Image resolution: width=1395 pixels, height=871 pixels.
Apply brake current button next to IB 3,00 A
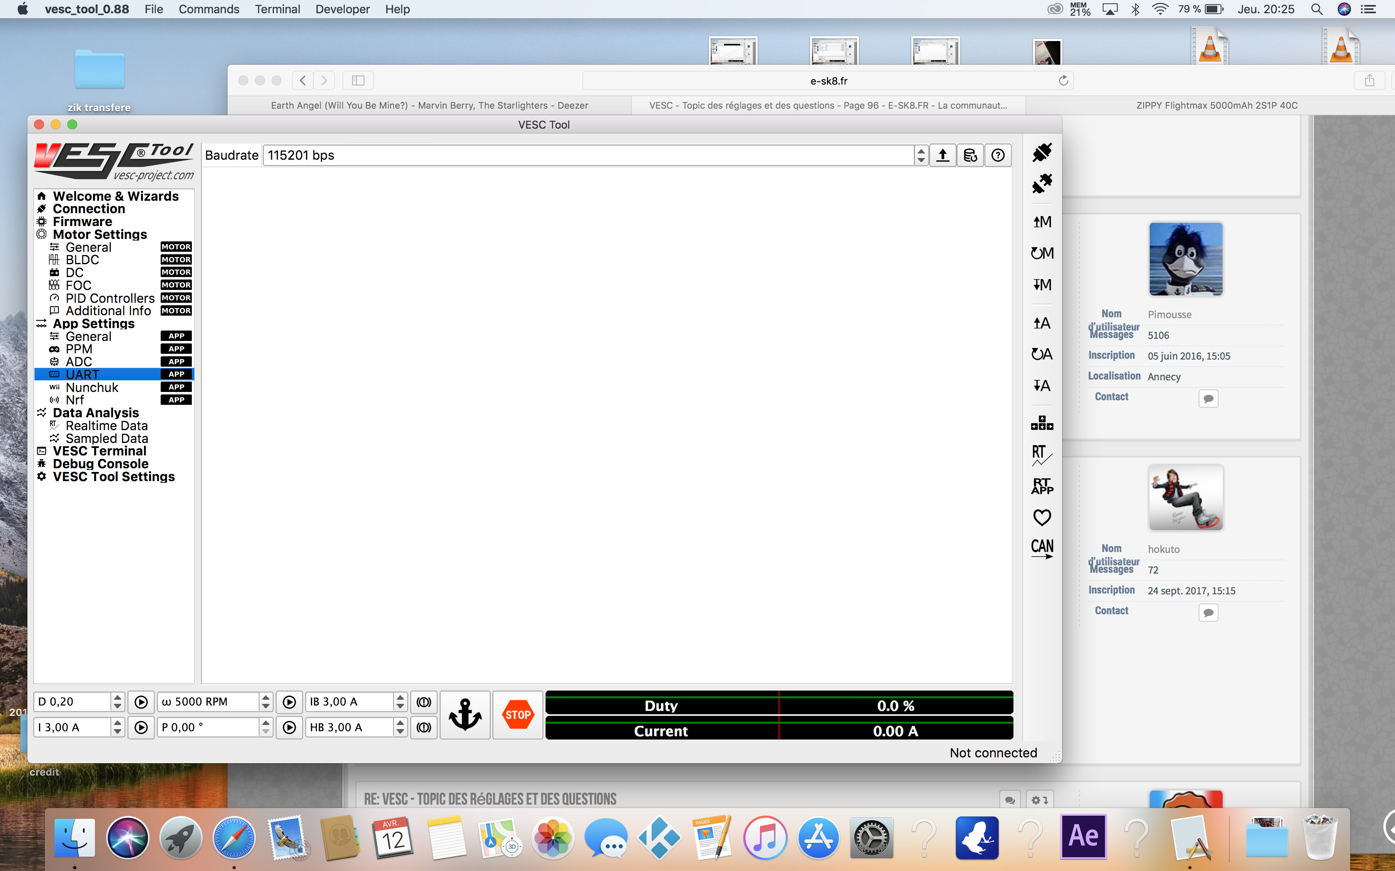coord(423,702)
